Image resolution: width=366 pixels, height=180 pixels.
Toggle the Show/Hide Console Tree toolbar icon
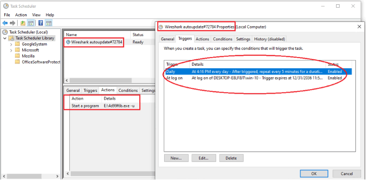click(31, 23)
